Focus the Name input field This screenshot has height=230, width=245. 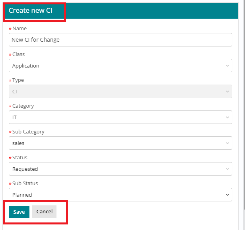tap(120, 40)
